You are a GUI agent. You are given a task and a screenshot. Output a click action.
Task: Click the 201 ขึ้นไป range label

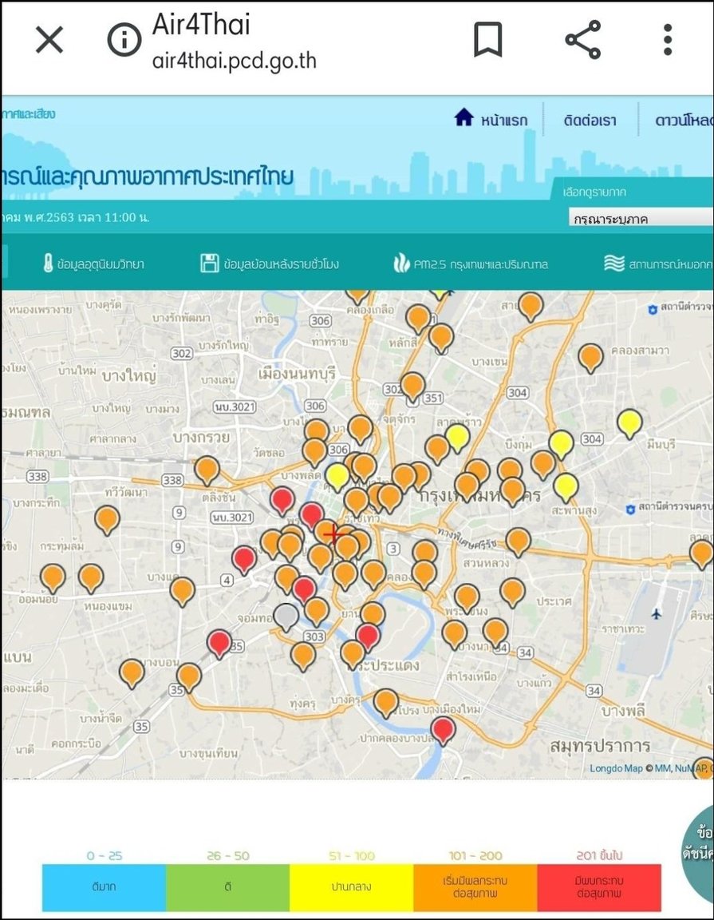coord(599,855)
